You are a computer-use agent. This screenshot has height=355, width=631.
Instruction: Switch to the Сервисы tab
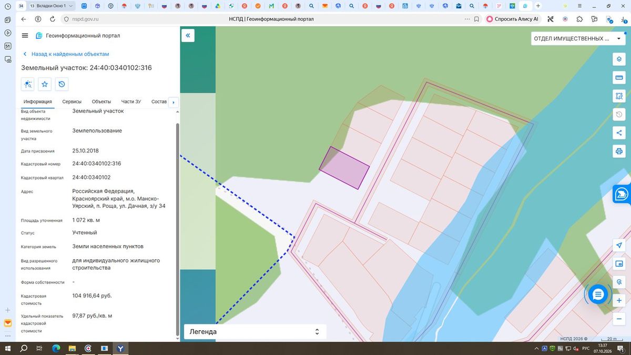pos(72,102)
